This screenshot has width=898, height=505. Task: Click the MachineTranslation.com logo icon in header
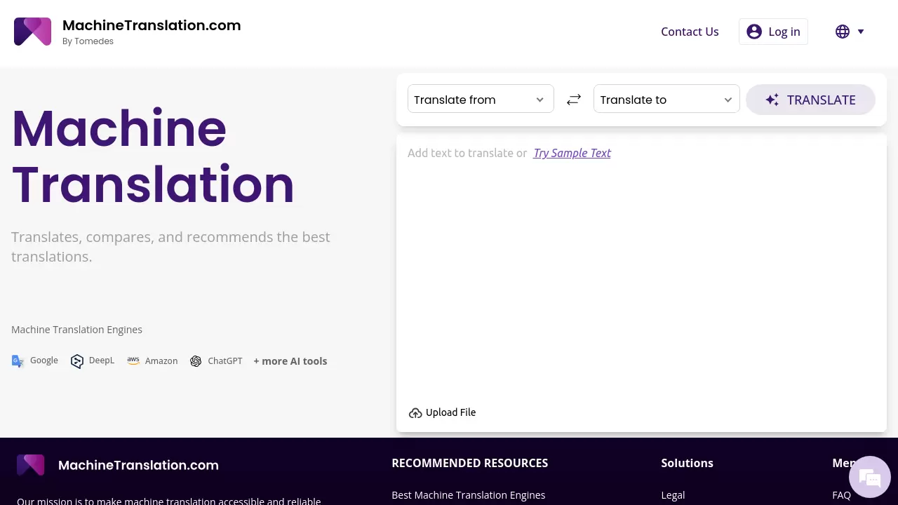[x=32, y=32]
